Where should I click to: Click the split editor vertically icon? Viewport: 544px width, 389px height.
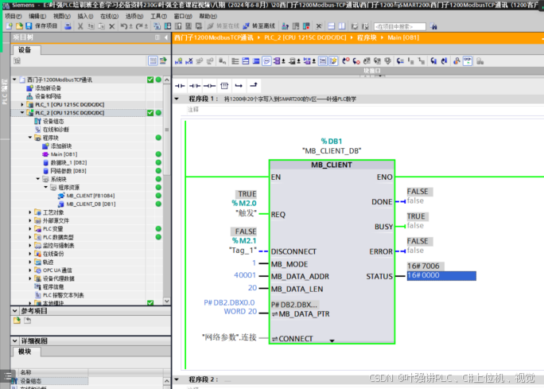(x=342, y=26)
